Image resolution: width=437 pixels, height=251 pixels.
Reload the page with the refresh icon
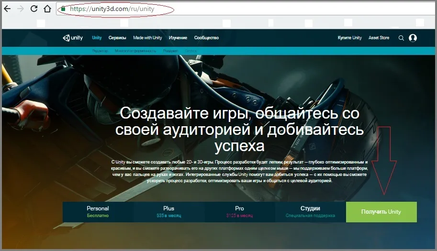coord(34,9)
